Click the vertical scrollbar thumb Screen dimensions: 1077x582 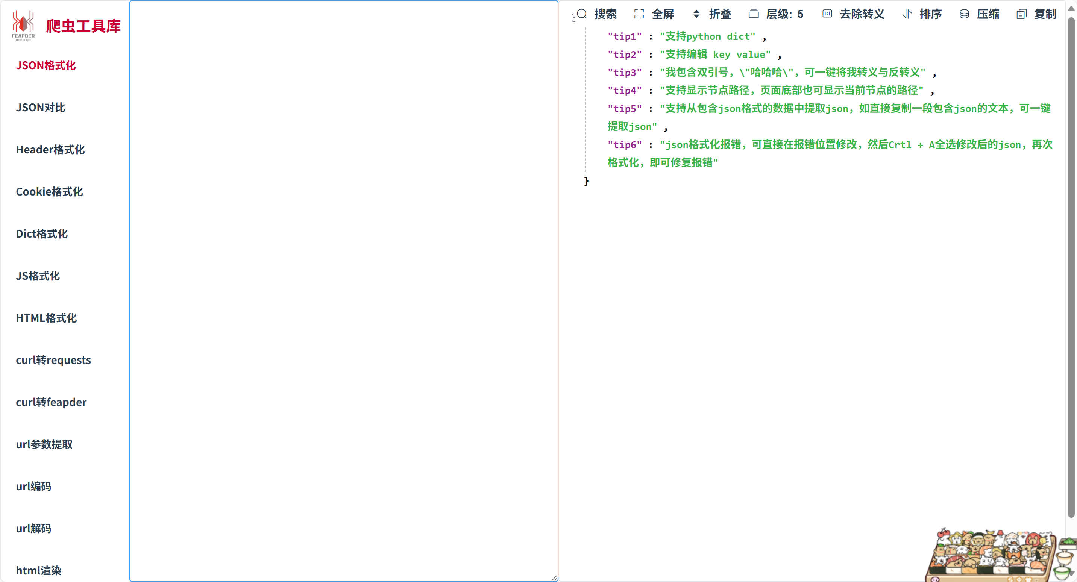point(1072,268)
